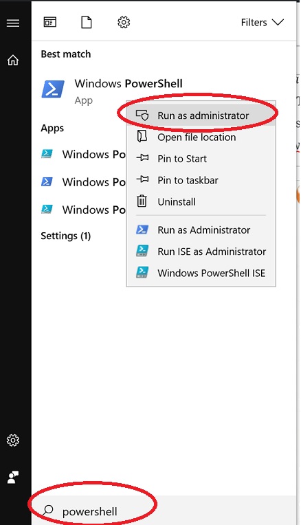301x525 pixels.
Task: Click the pin icon for Pin to taskbar
Action: click(143, 179)
